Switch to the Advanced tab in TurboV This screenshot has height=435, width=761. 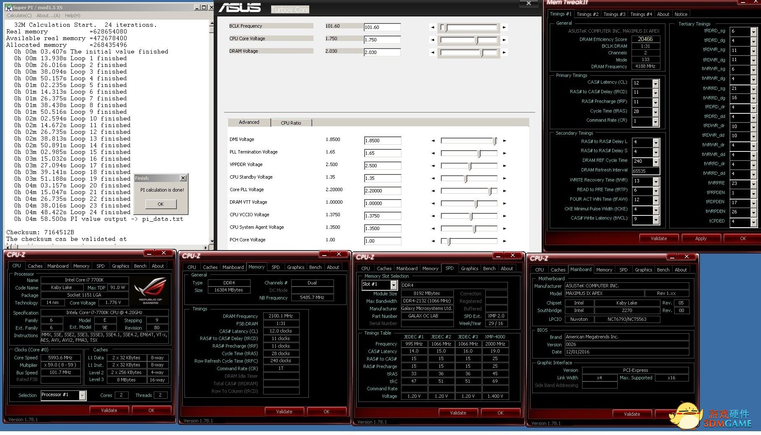pyautogui.click(x=249, y=123)
